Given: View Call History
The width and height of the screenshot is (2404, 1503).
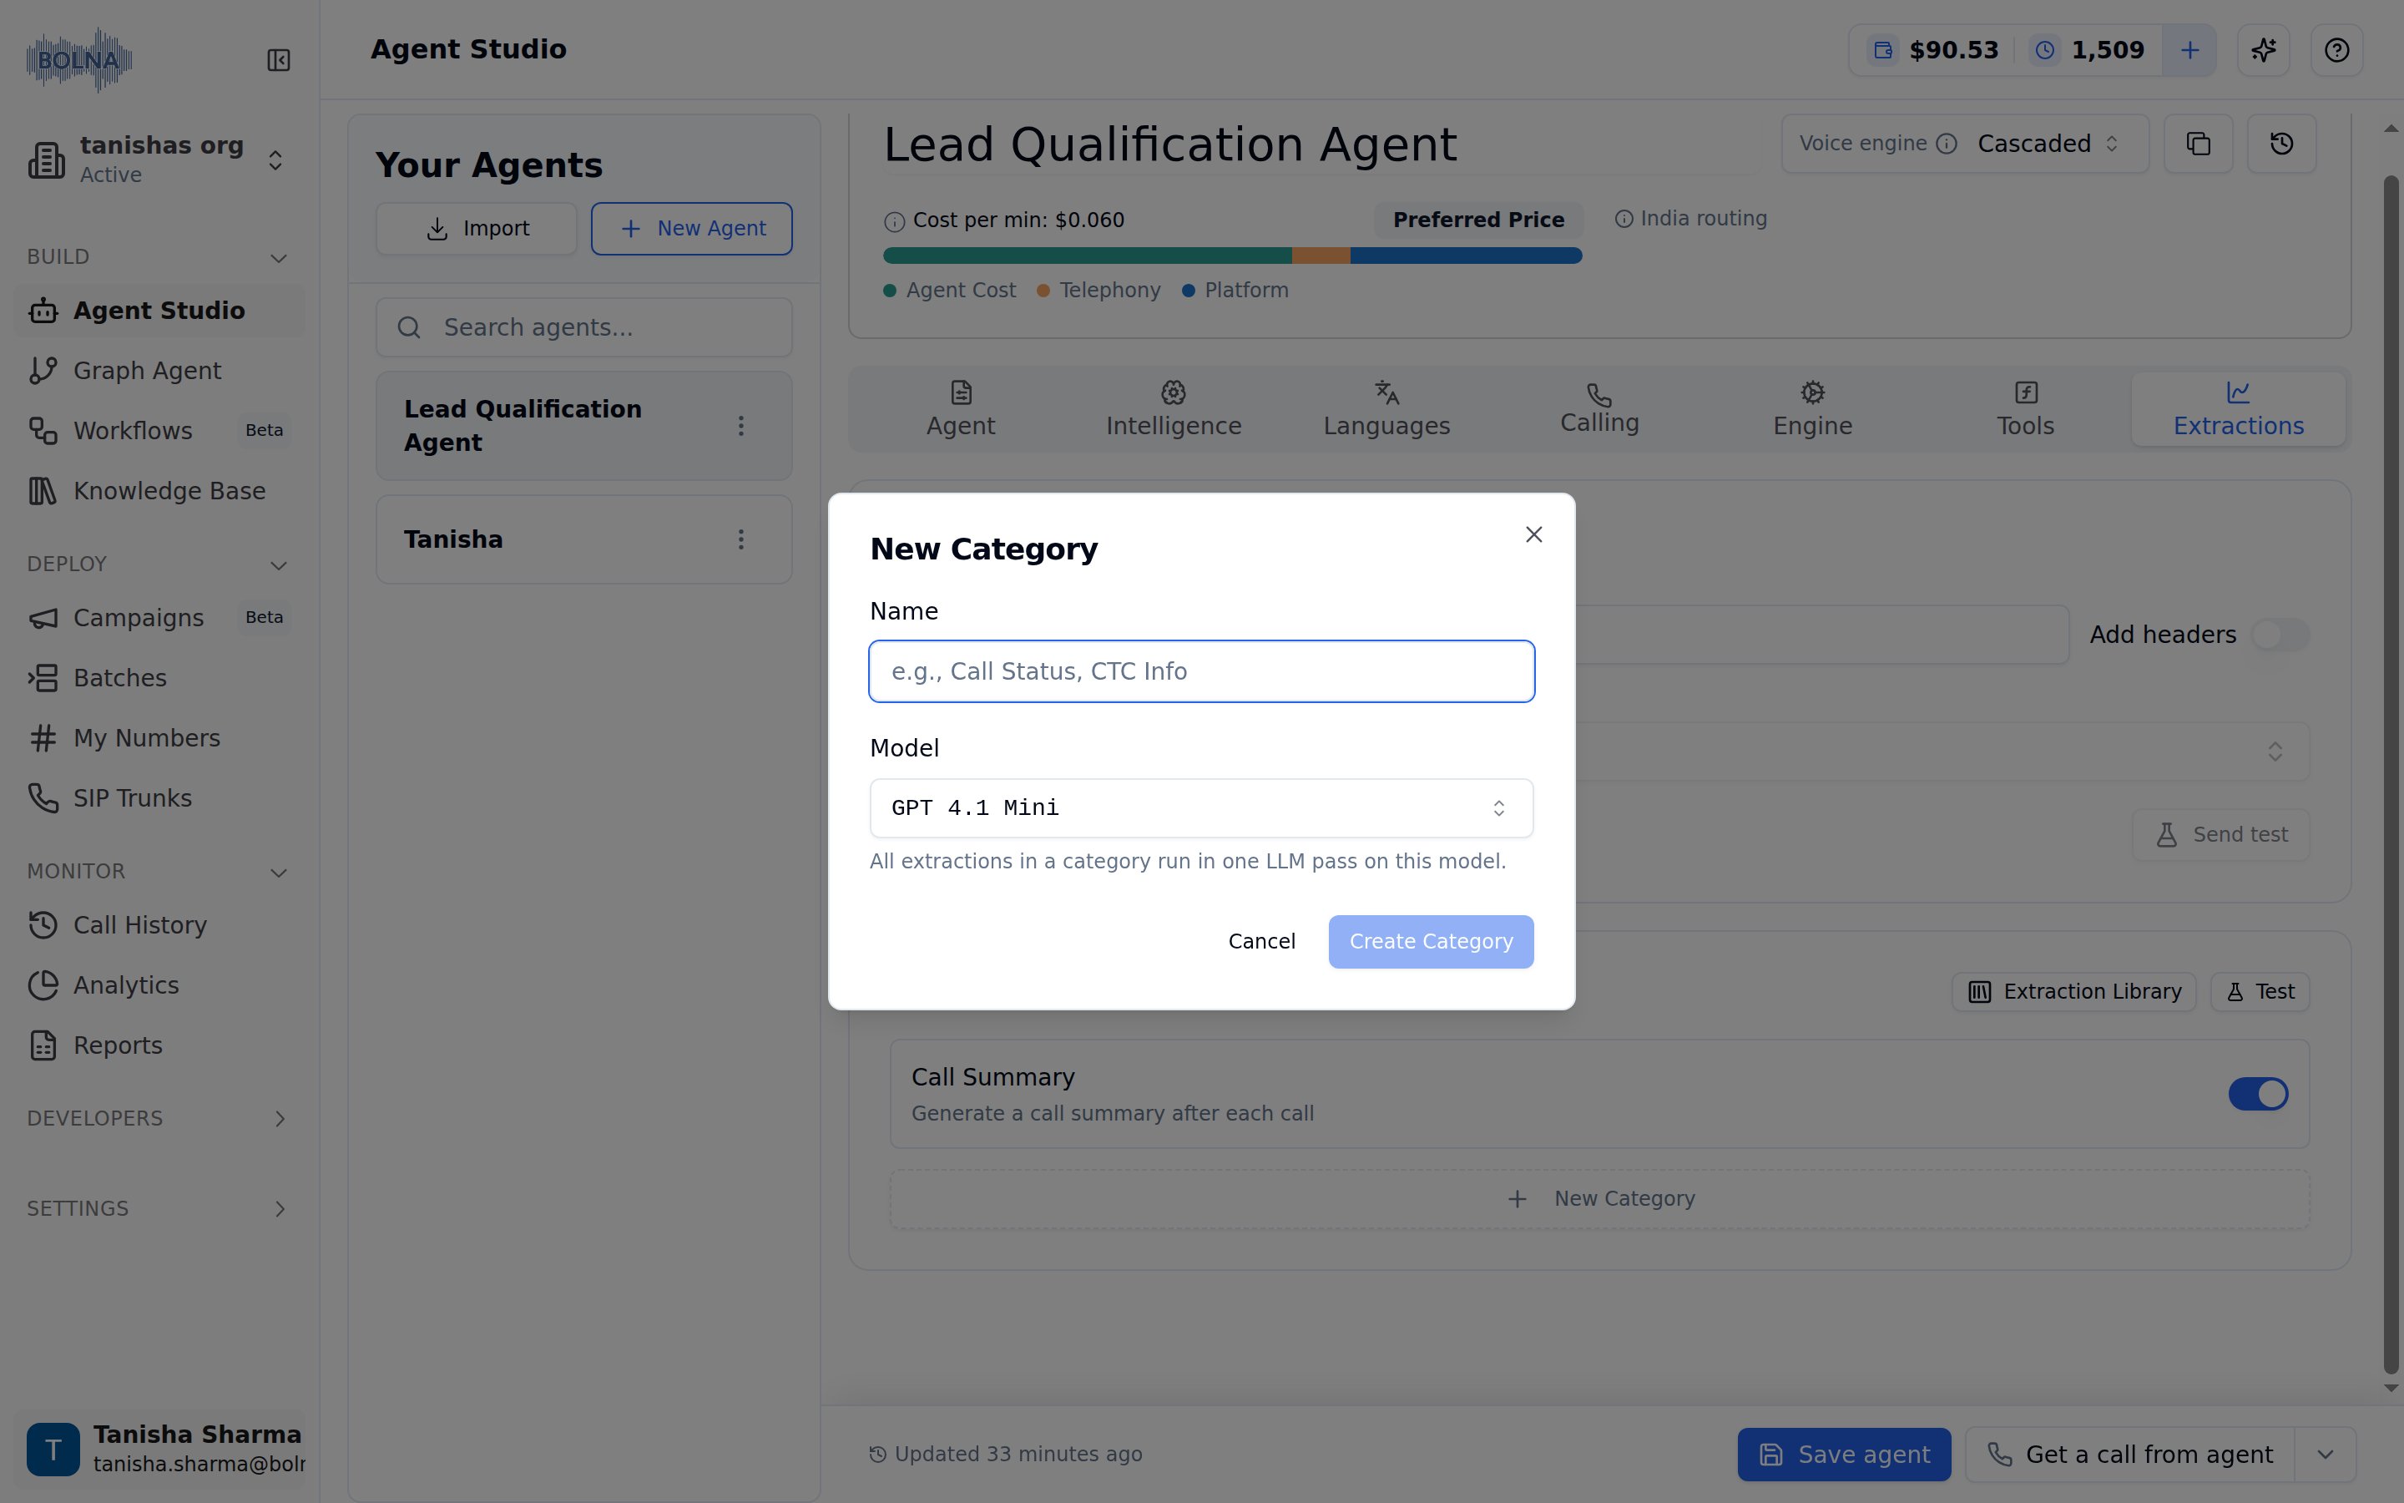Looking at the screenshot, I should click(159, 924).
